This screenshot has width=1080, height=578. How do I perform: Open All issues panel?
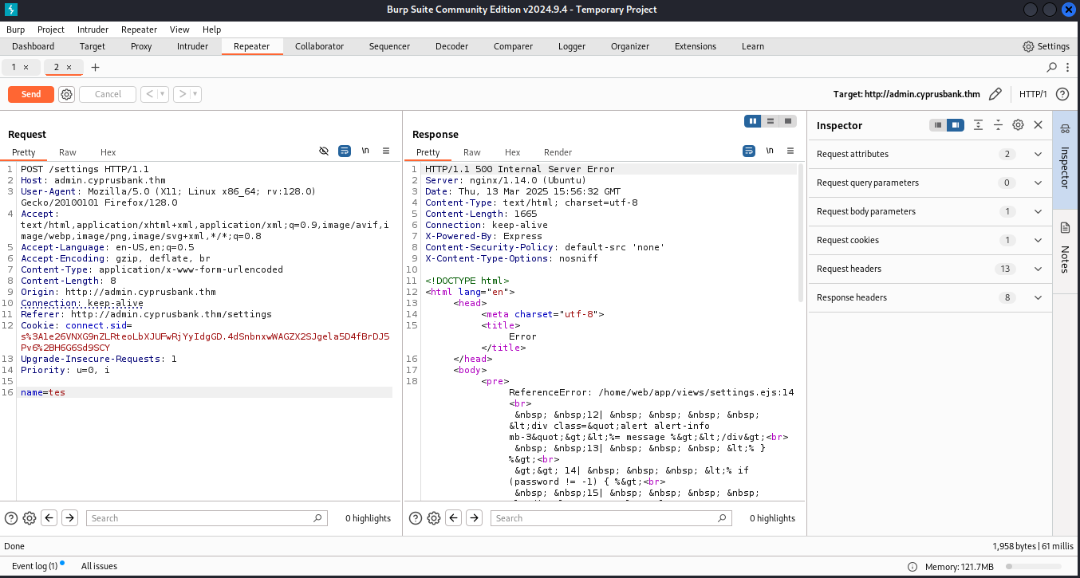[99, 566]
